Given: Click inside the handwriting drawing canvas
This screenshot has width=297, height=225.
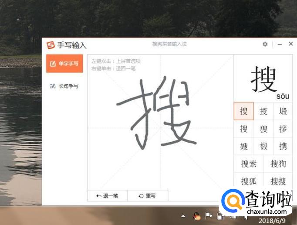Looking at the screenshot, I should click(160, 122).
